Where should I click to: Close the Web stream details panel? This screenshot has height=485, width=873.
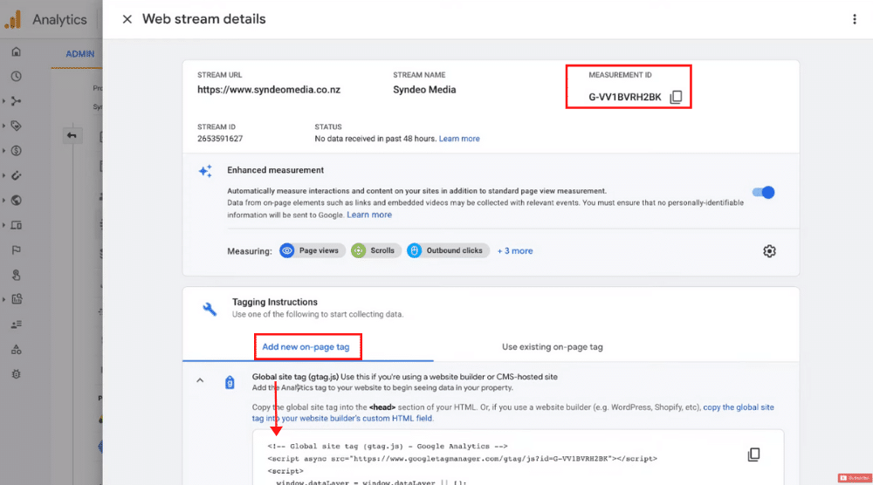(127, 19)
